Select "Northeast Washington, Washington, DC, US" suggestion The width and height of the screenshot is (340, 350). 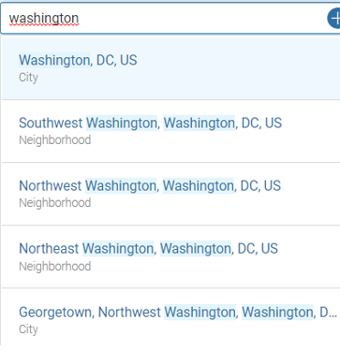(170, 256)
